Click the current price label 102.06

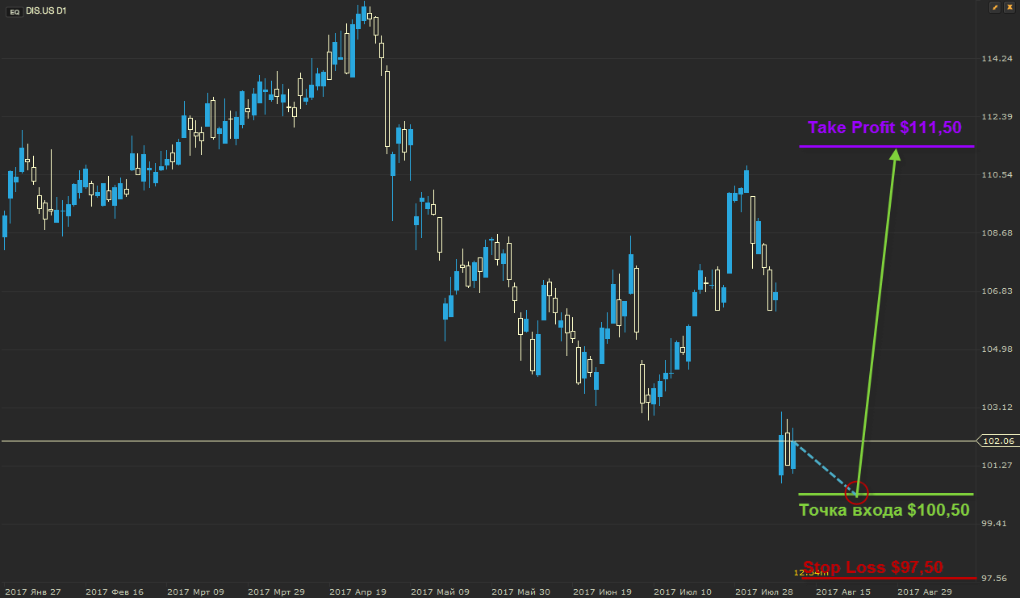tap(999, 441)
